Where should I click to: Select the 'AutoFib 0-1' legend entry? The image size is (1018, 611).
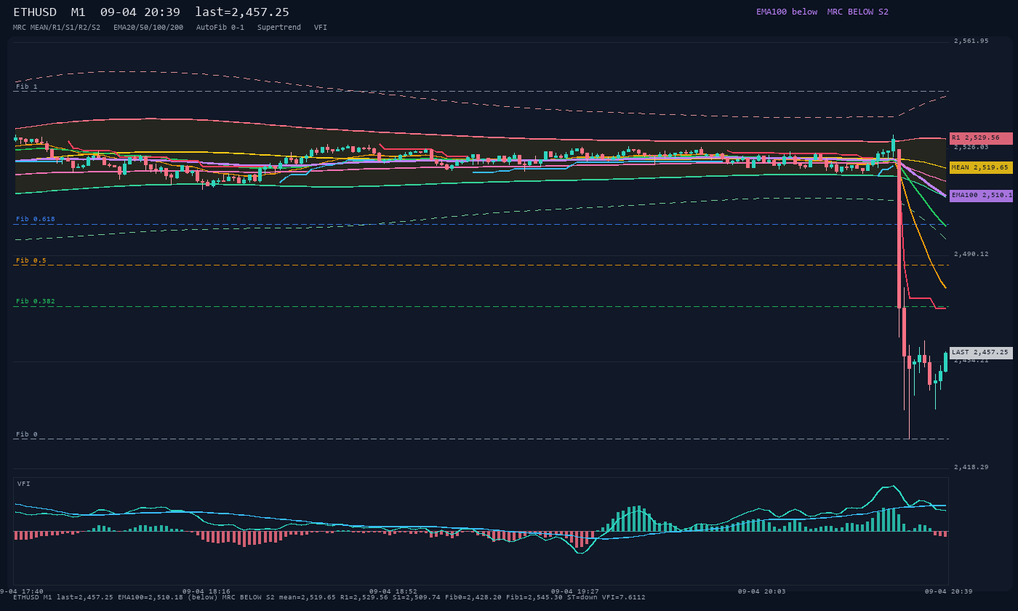tap(220, 27)
